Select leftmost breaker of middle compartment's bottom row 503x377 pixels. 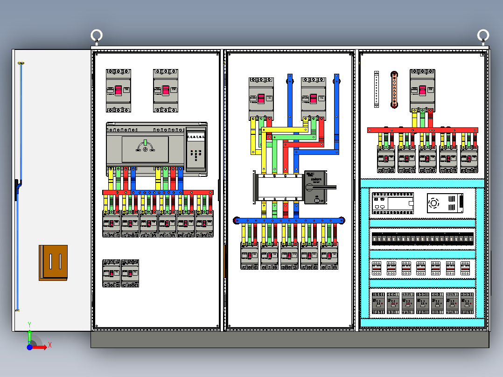point(249,256)
